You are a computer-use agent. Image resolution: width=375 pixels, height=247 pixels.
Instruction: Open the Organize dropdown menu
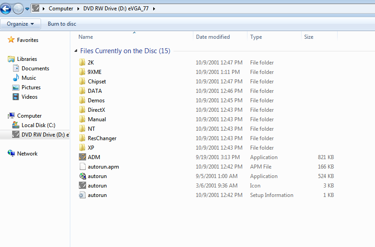pos(20,24)
